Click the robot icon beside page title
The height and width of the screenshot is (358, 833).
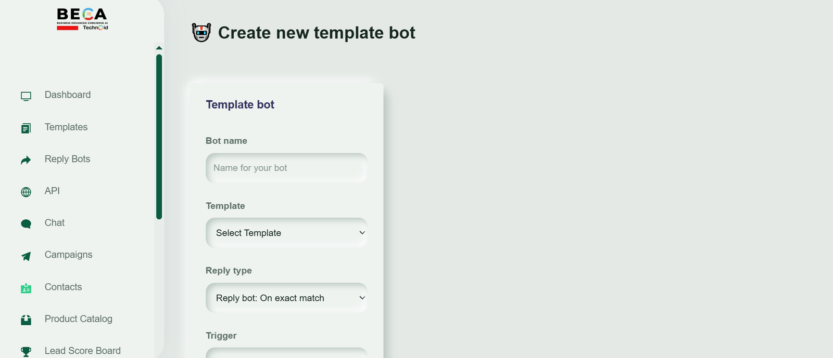(201, 33)
